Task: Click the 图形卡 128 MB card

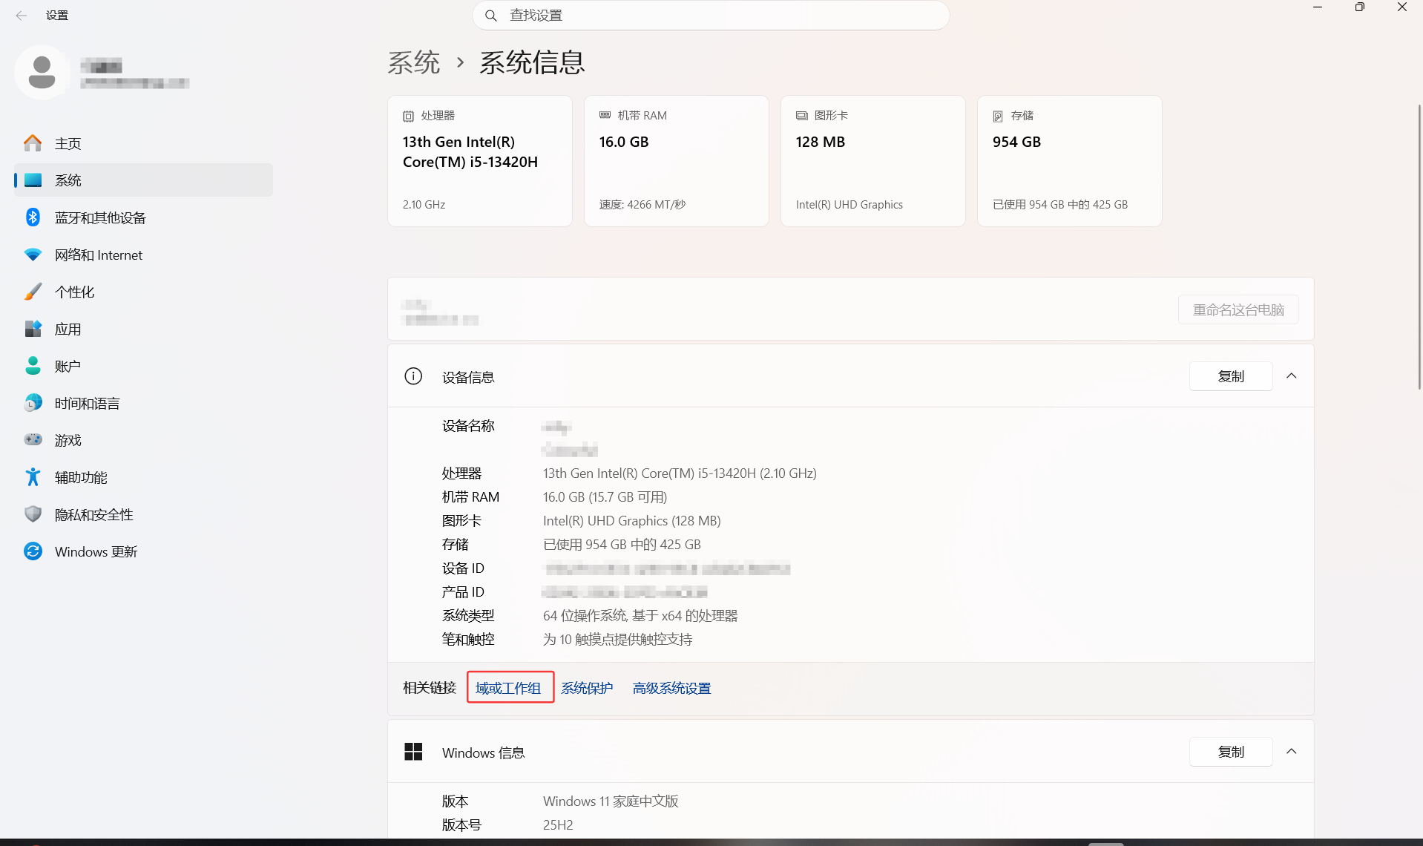Action: [872, 161]
